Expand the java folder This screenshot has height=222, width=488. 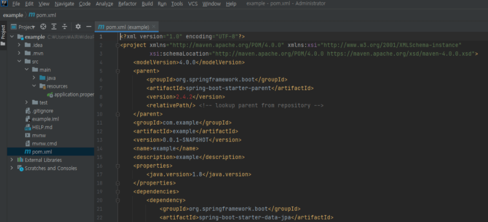click(34, 78)
